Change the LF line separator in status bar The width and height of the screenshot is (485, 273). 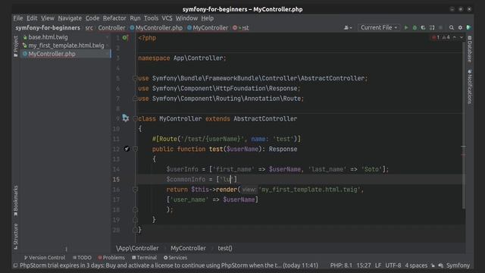pyautogui.click(x=378, y=265)
